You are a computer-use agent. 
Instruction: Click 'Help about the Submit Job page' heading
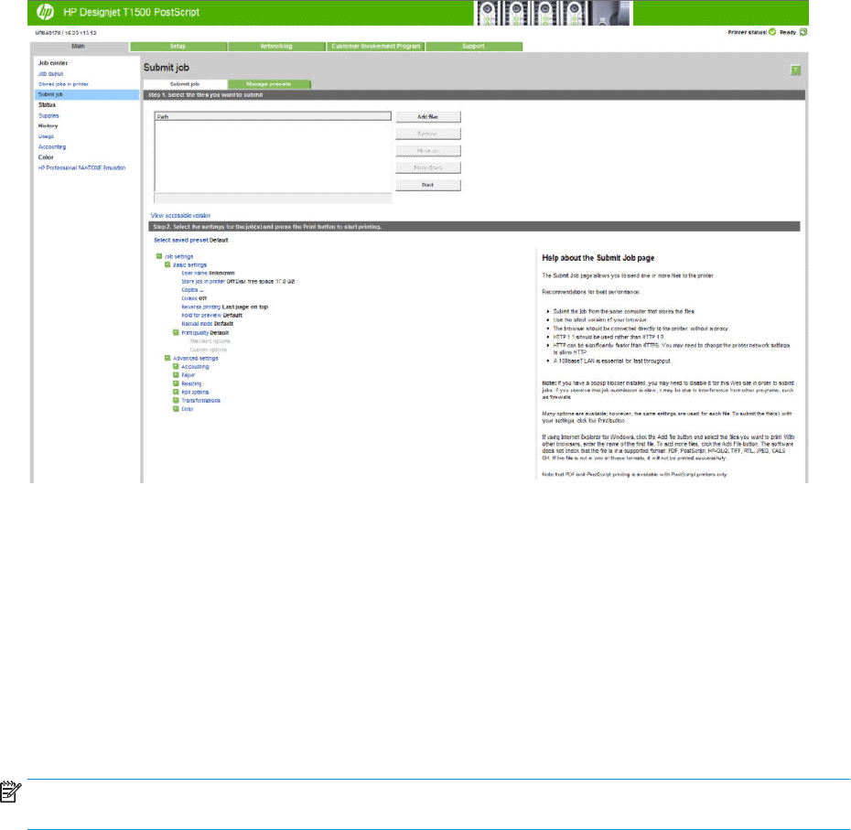(x=598, y=258)
